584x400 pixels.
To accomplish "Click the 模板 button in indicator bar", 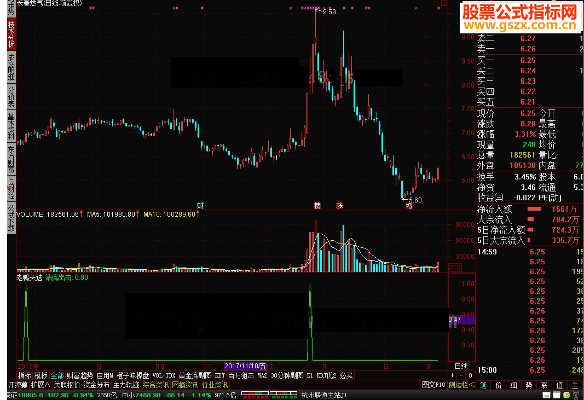I will point(41,375).
